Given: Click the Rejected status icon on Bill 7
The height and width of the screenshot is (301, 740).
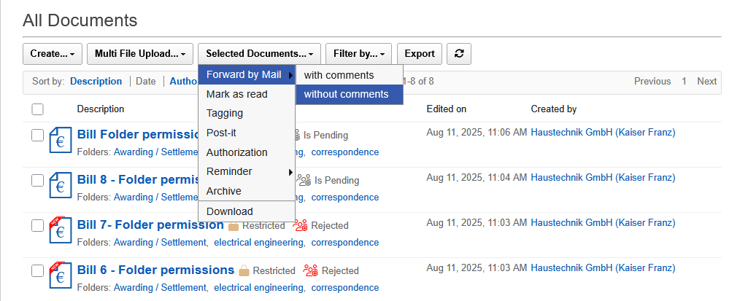Looking at the screenshot, I should pos(301,225).
